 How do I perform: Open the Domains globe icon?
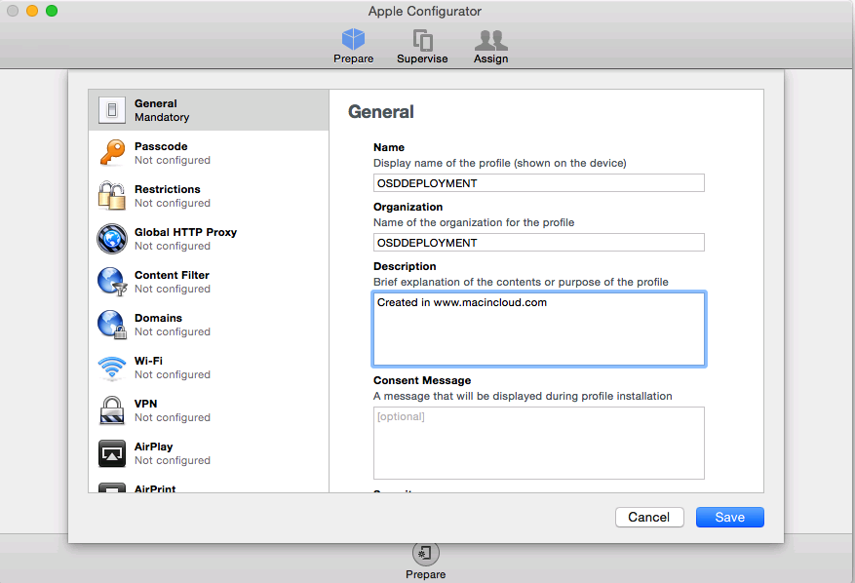tap(112, 325)
